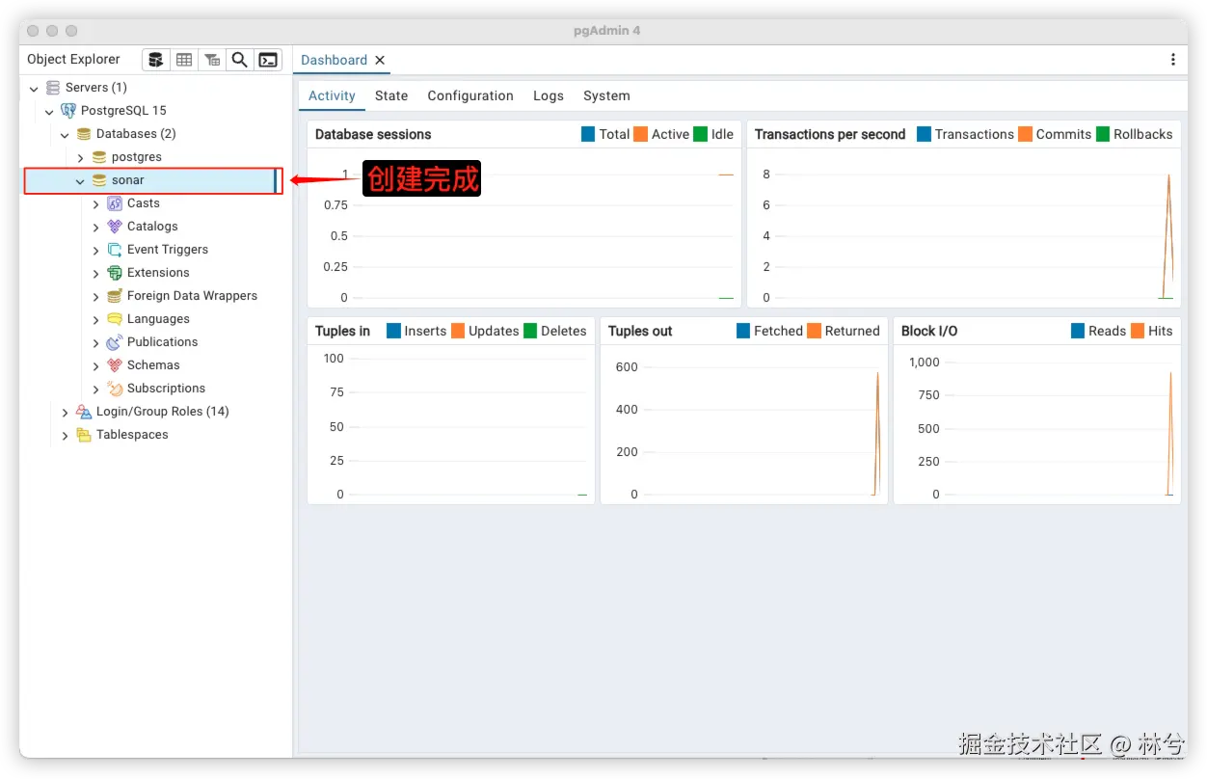1207x779 pixels.
Task: Select the Schemas tree label
Action: [x=153, y=365]
